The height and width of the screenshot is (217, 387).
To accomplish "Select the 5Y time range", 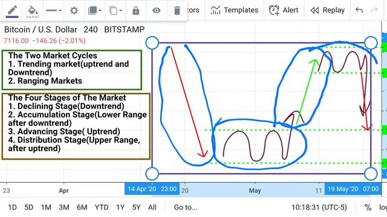I will 136,207.
